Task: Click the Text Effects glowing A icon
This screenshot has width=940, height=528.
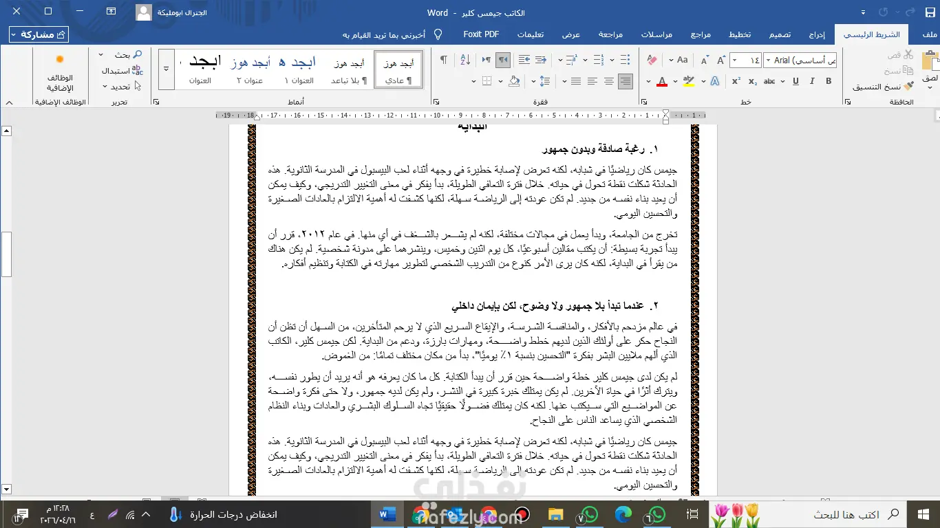Action: [x=714, y=81]
